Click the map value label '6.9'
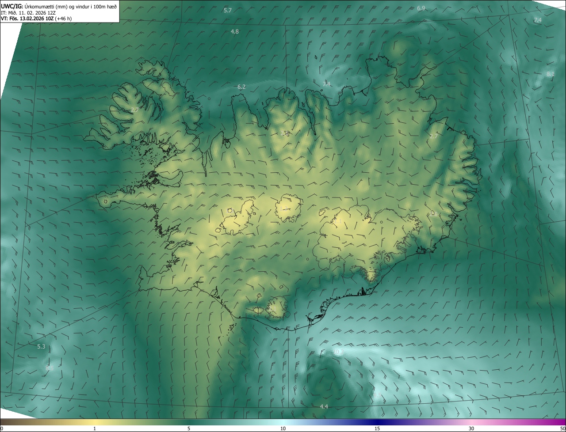Screen dimensions: 566x432 point(421,8)
